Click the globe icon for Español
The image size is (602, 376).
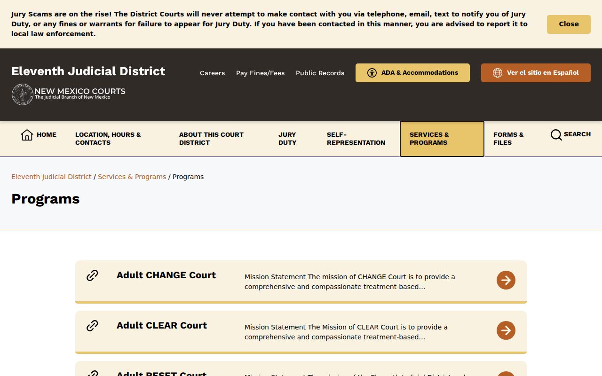498,73
